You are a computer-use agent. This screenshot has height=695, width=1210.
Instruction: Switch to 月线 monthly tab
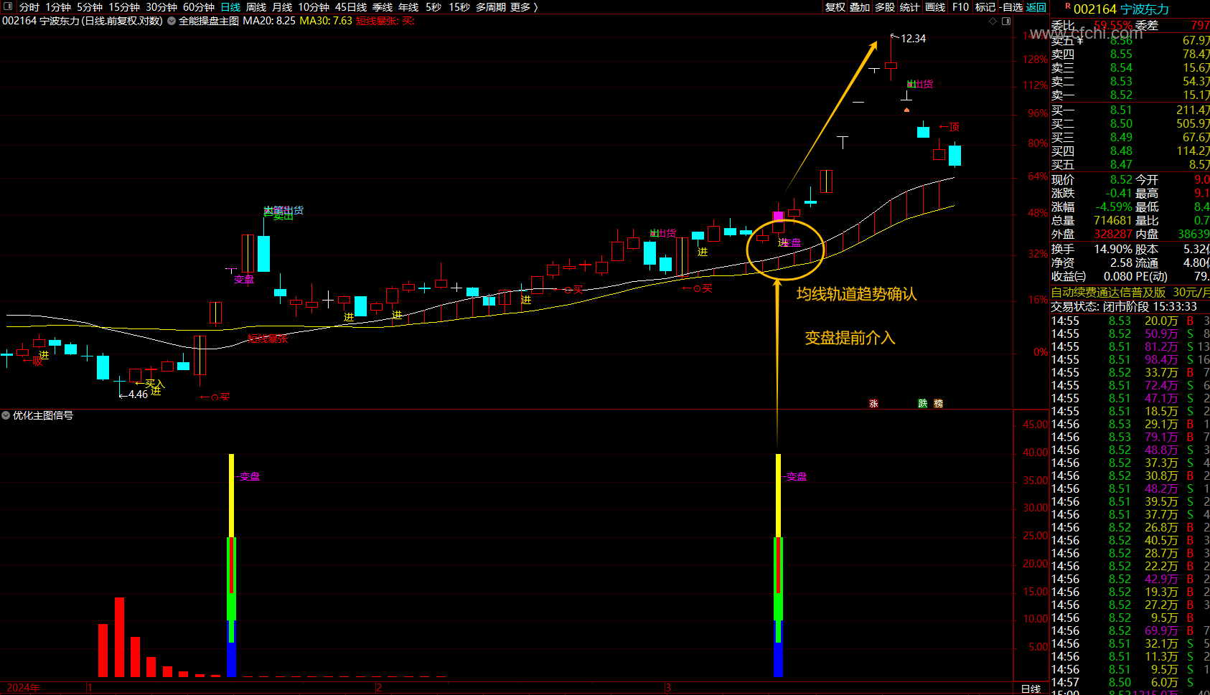pos(282,6)
